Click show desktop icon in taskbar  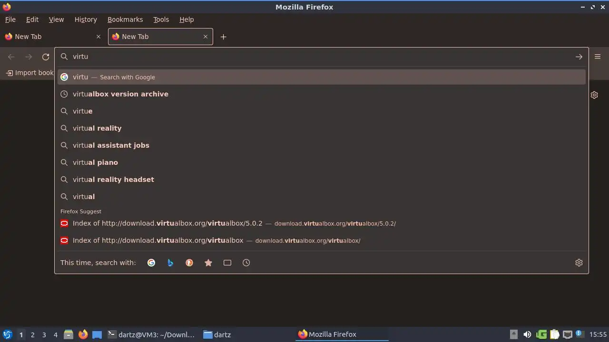tap(97, 334)
